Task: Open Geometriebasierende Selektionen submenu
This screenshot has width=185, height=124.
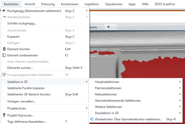Action: point(136,101)
